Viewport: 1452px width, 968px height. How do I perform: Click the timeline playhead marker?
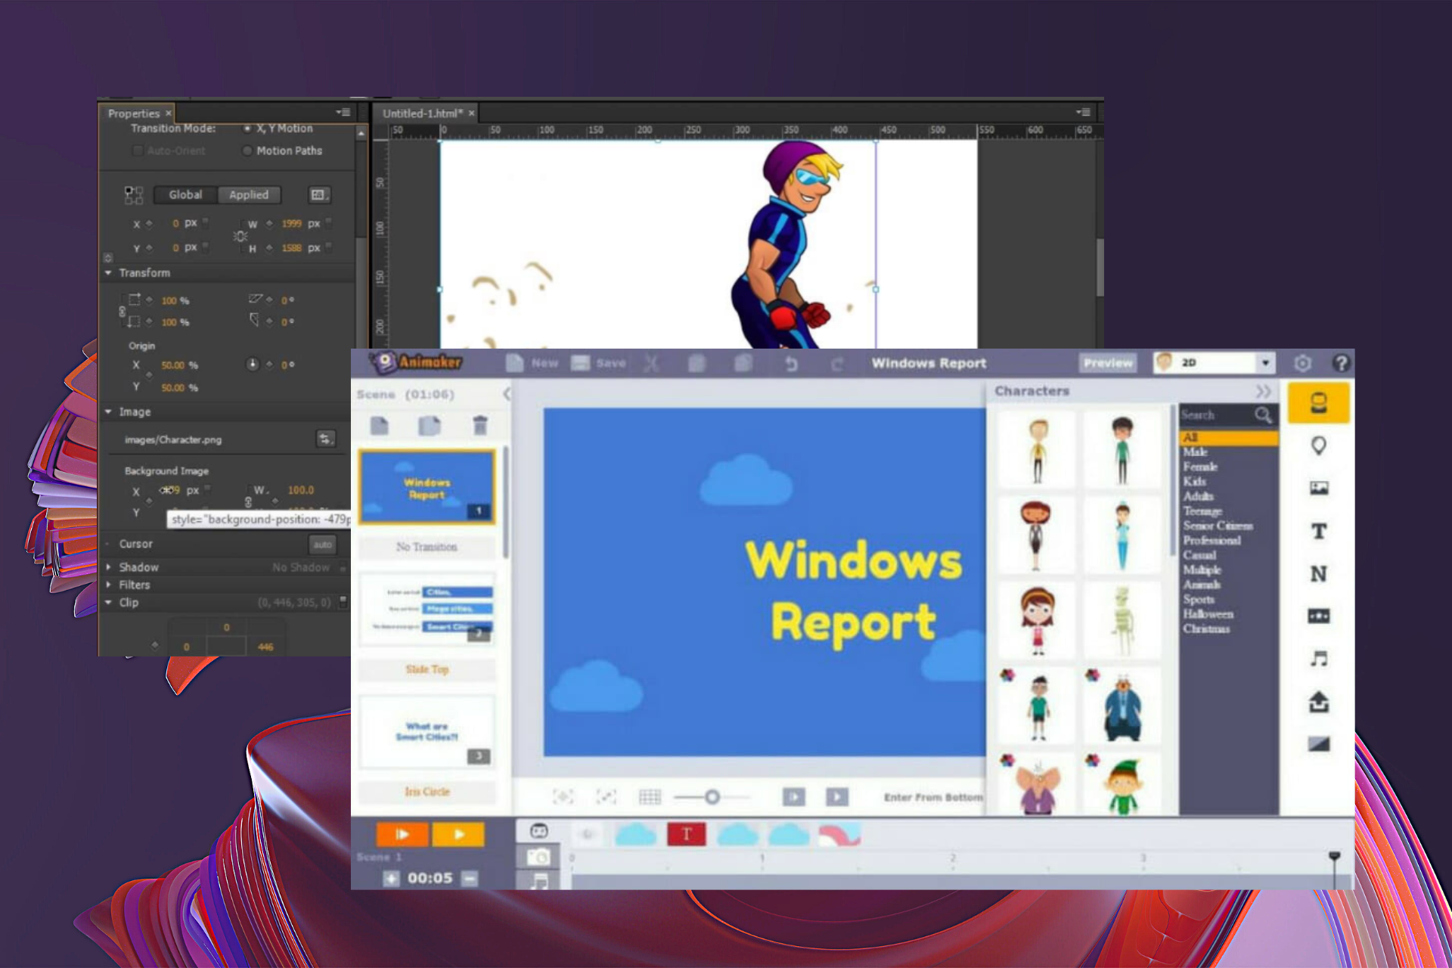tap(1334, 856)
